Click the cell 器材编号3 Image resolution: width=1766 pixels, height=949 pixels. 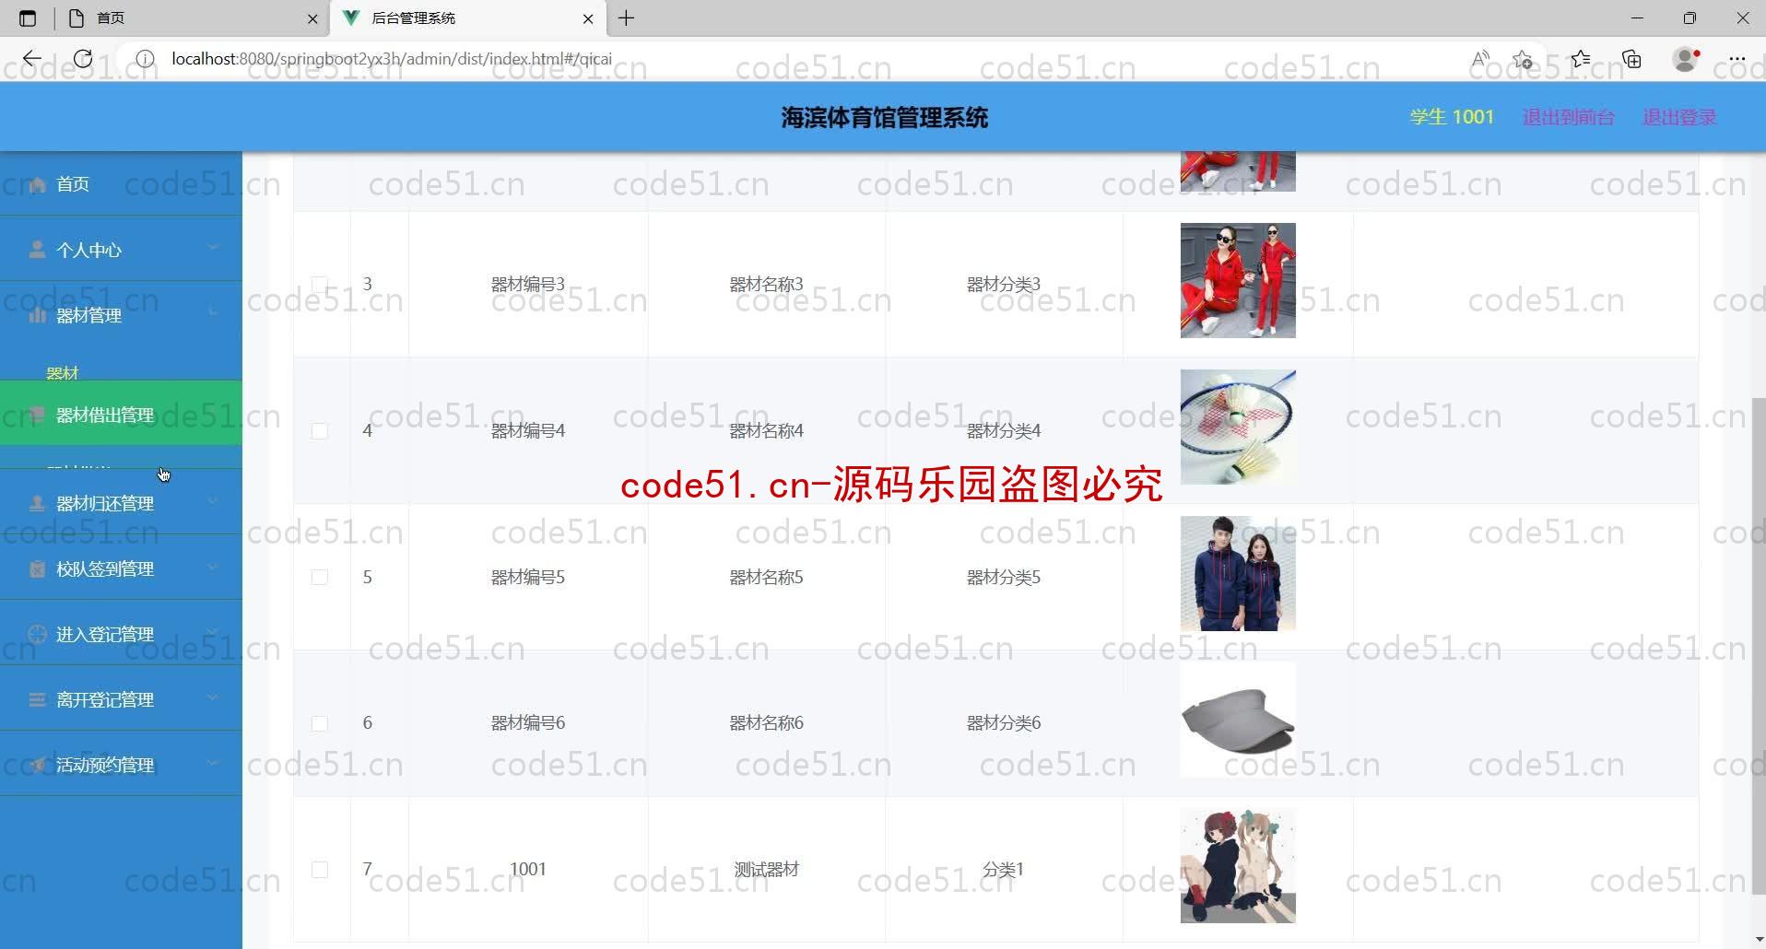(528, 284)
